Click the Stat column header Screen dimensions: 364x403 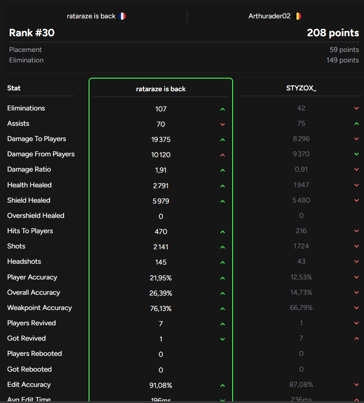tap(14, 88)
